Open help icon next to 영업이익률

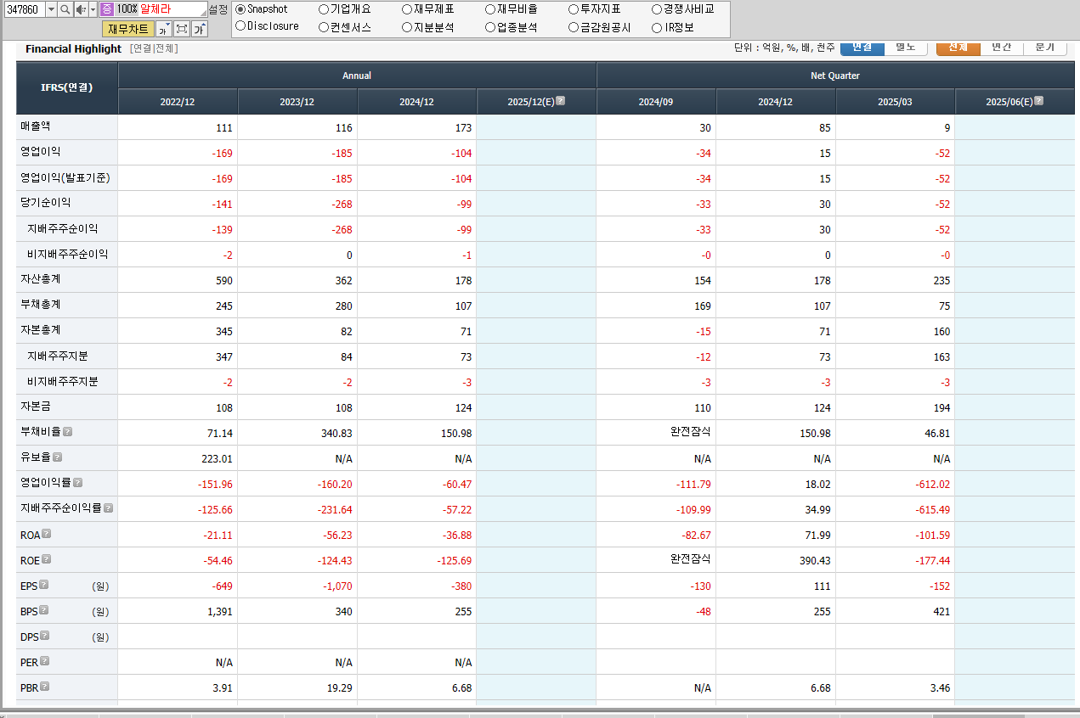coord(78,482)
